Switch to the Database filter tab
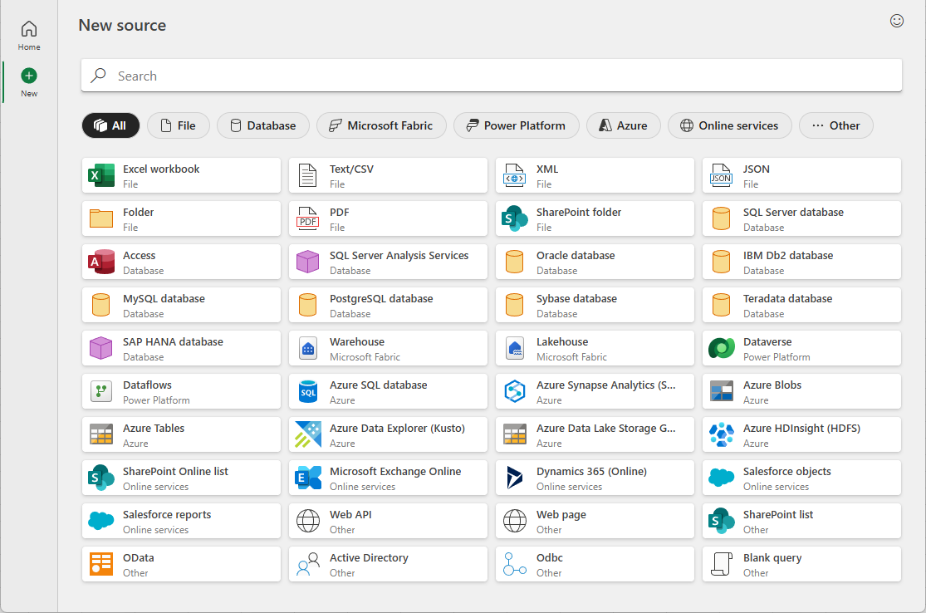Viewport: 926px width, 613px height. tap(263, 125)
